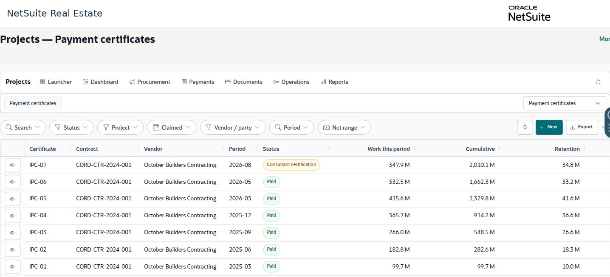
Task: Click the Paid badge in IPC-03 row
Action: coord(271,233)
